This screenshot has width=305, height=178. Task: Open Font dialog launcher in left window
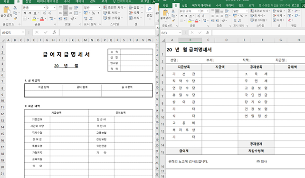pyautogui.click(x=55, y=24)
